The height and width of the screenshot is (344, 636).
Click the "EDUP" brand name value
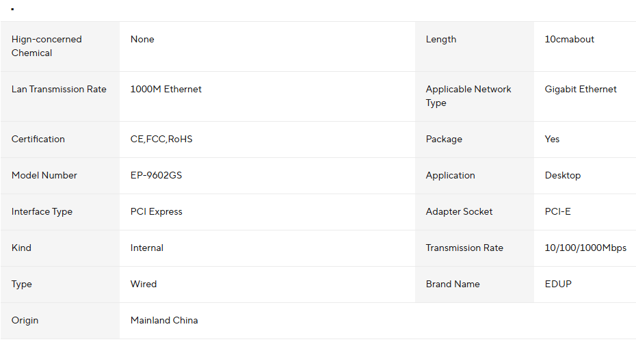coord(558,284)
